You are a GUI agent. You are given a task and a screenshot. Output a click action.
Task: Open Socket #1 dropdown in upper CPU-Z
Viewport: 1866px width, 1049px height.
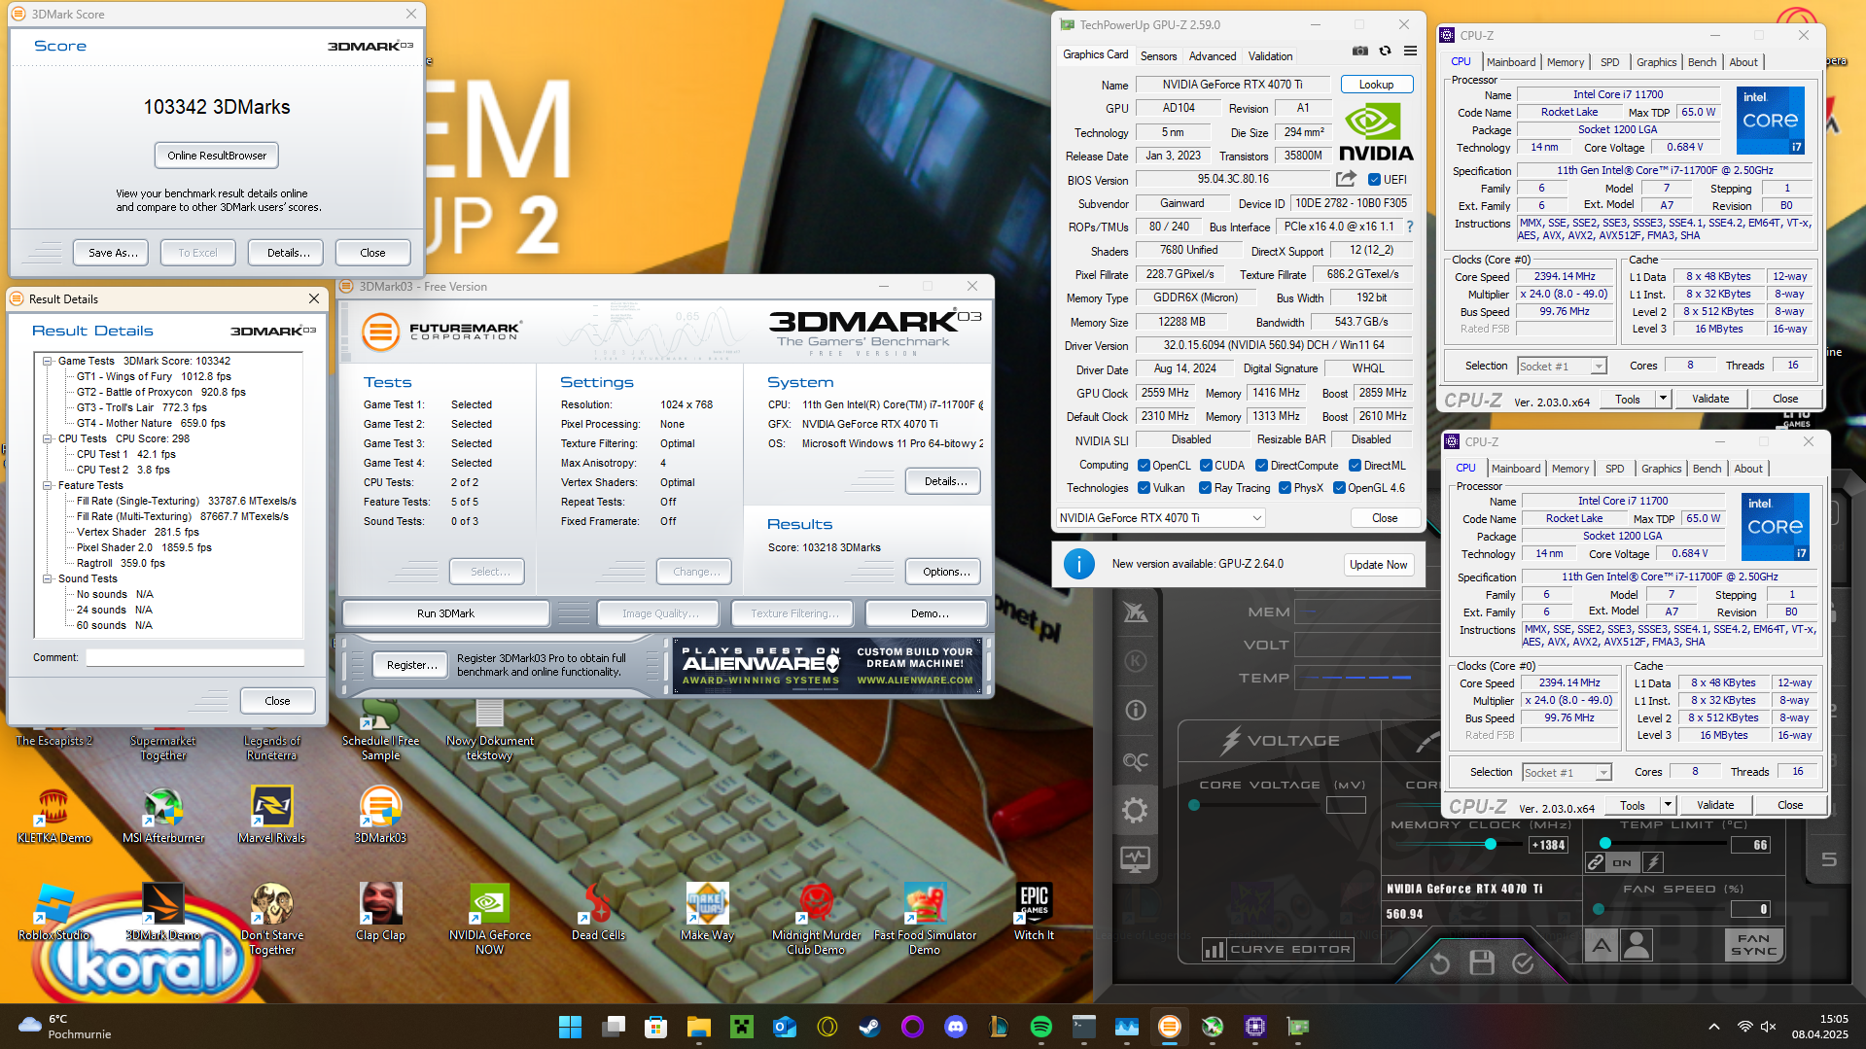(x=1562, y=367)
